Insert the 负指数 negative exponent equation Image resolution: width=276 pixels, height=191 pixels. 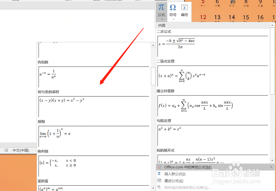tap(94, 77)
